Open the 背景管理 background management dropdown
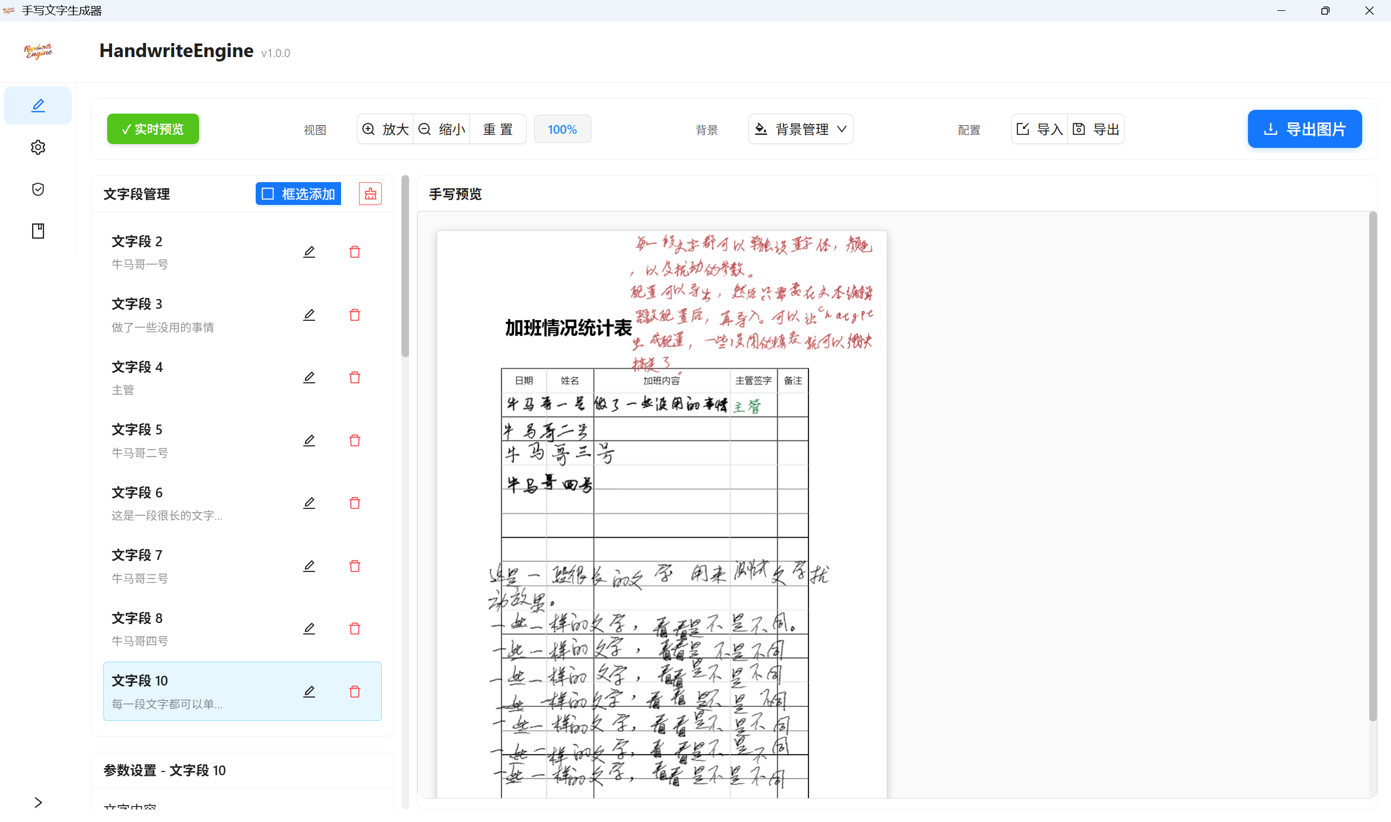This screenshot has height=822, width=1391. point(800,128)
